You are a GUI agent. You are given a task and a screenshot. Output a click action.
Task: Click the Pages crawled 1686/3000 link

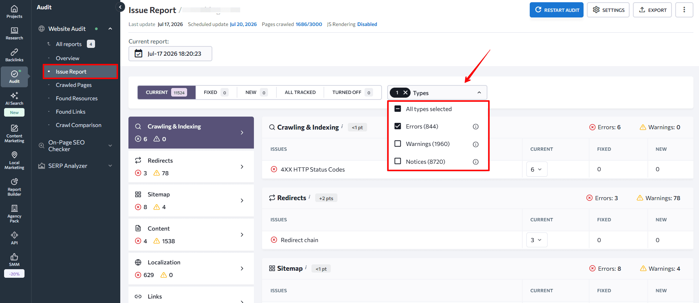click(309, 24)
